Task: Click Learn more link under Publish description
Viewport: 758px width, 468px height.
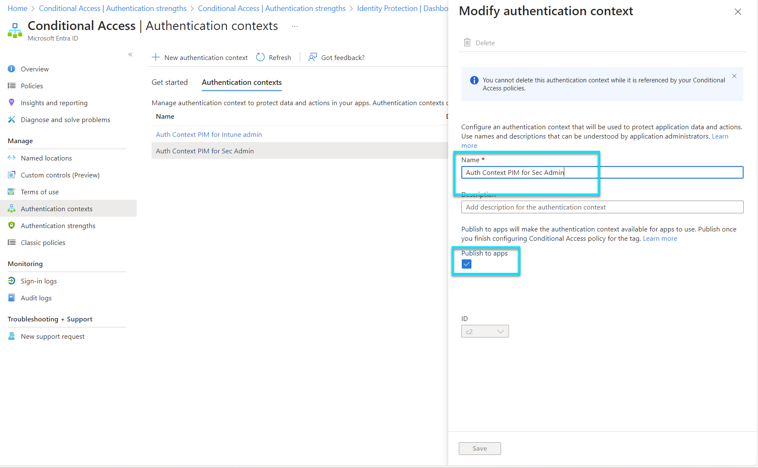Action: 660,238
